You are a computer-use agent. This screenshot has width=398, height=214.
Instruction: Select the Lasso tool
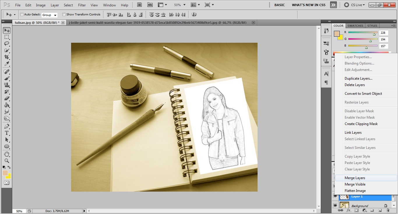(x=6, y=44)
